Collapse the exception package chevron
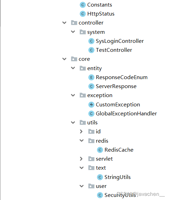The width and height of the screenshot is (170, 200). tap(73, 95)
